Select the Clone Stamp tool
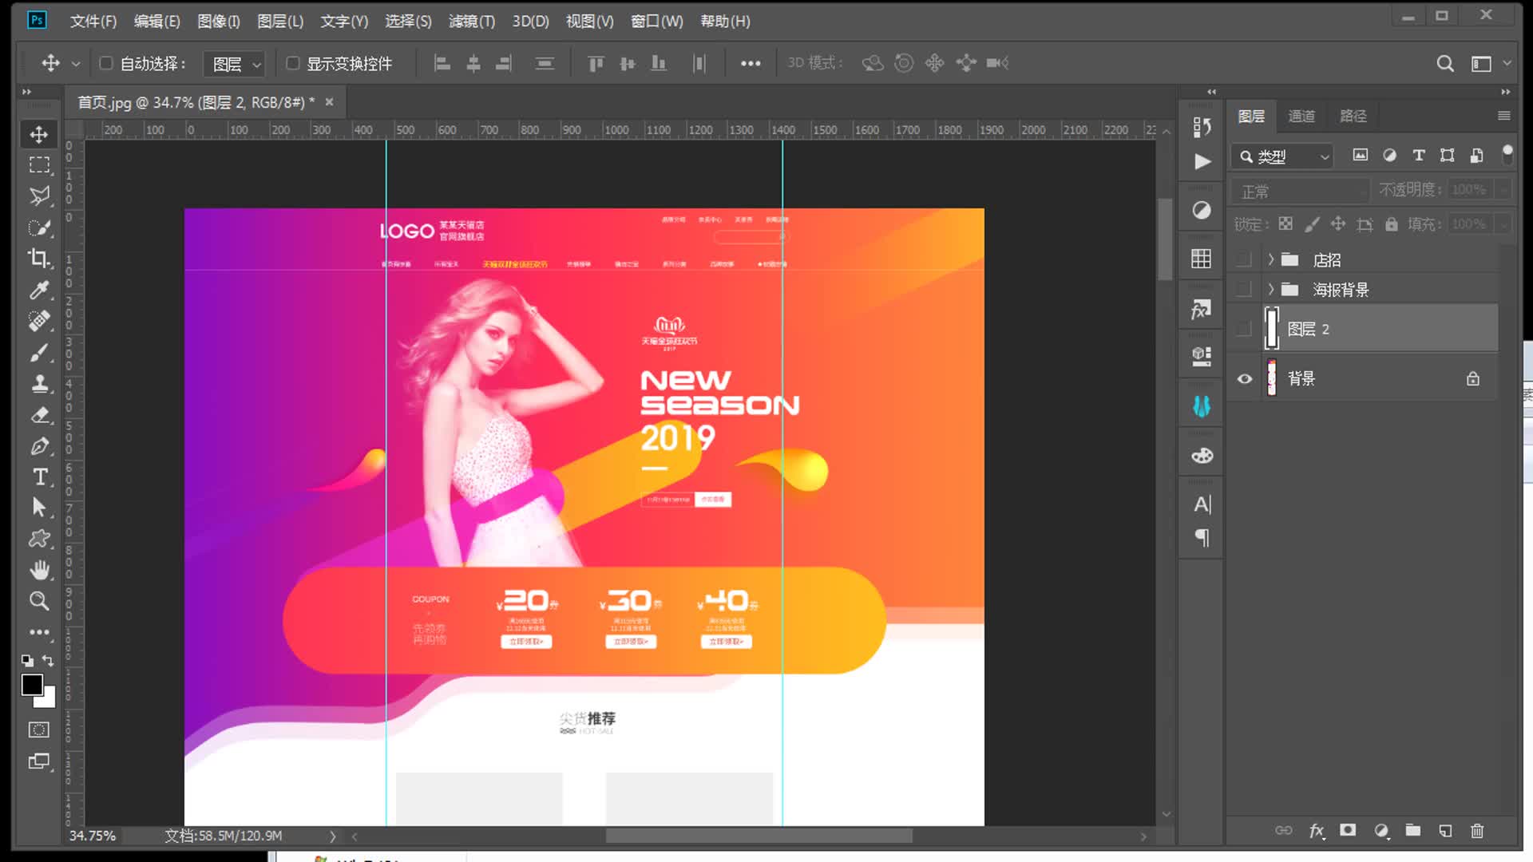Screen dimensions: 1533x862 (38, 383)
